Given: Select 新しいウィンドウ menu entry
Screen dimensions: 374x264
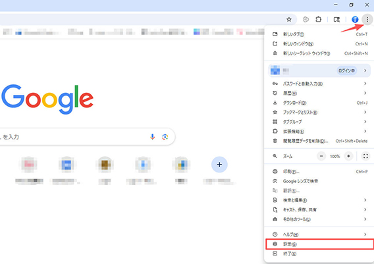Looking at the screenshot, I should (319, 44).
